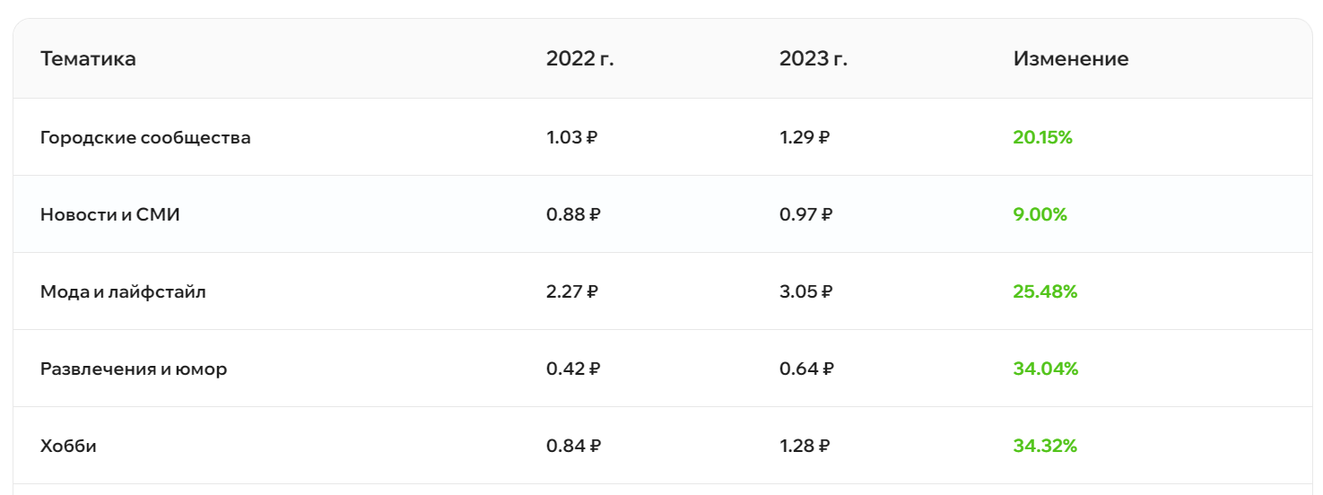Click the 1.28 ₽ price cell
The width and height of the screenshot is (1323, 495).
point(805,447)
